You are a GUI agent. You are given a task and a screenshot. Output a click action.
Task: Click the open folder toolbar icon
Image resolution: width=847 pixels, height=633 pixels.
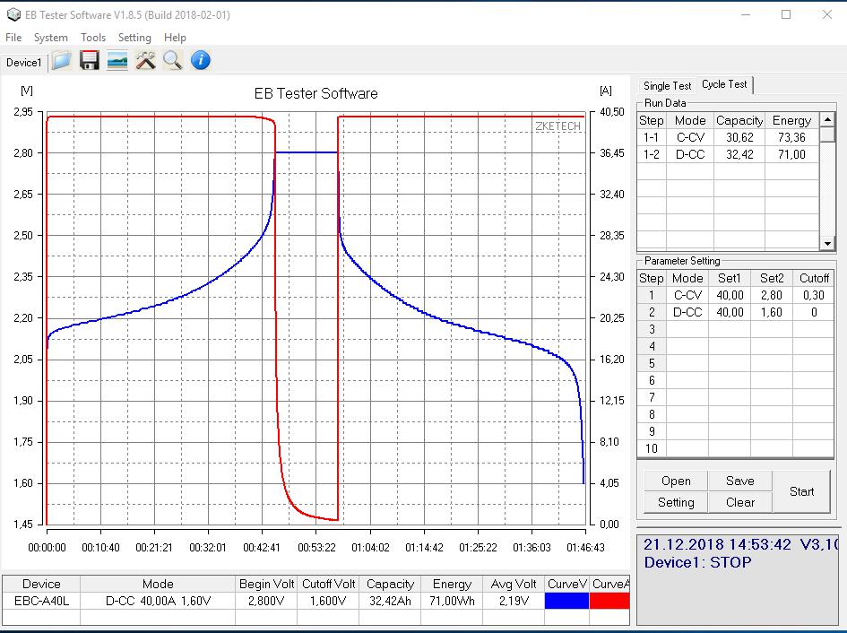point(61,61)
